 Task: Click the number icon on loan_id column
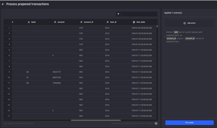click(108, 22)
